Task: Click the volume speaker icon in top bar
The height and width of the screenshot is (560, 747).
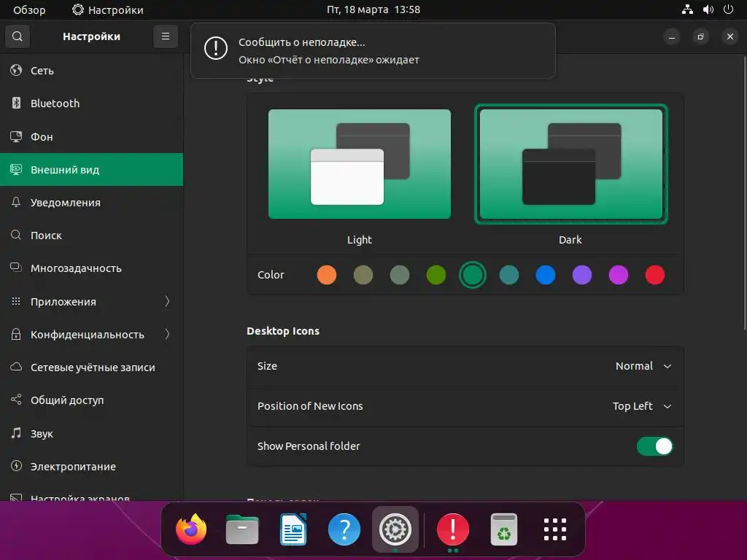Action: (708, 9)
